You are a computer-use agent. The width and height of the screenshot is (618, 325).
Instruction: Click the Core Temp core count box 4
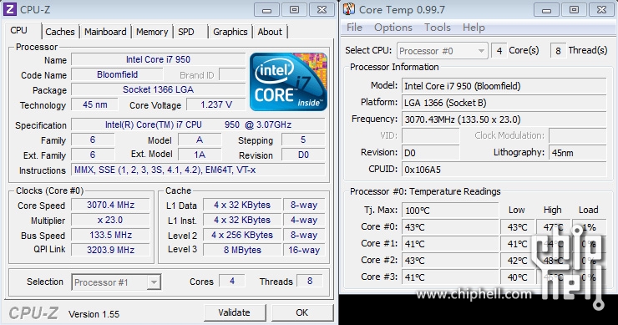(x=499, y=51)
